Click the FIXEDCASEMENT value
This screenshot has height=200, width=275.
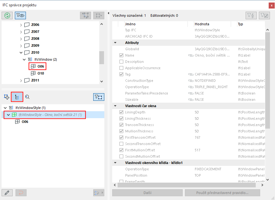(x=208, y=169)
